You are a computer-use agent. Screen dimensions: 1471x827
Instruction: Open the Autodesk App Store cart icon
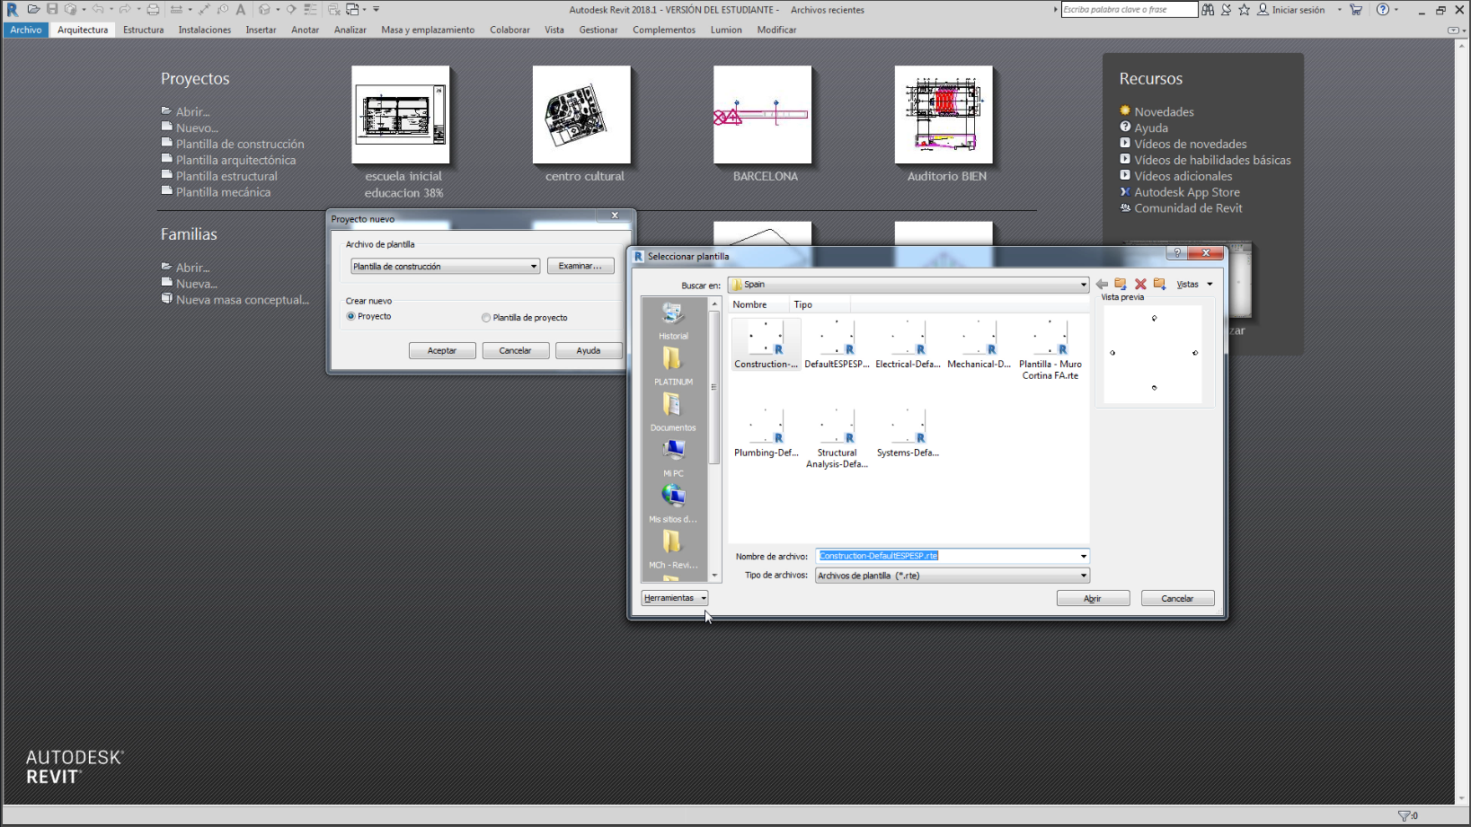(1356, 9)
